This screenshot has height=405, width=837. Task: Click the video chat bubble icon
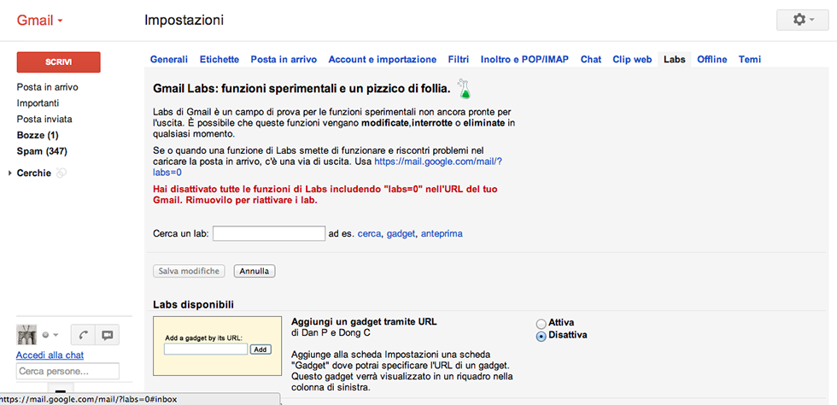[108, 335]
